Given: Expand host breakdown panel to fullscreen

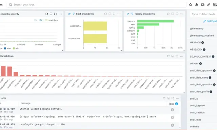Looking at the screenshot, I should click(114, 14).
